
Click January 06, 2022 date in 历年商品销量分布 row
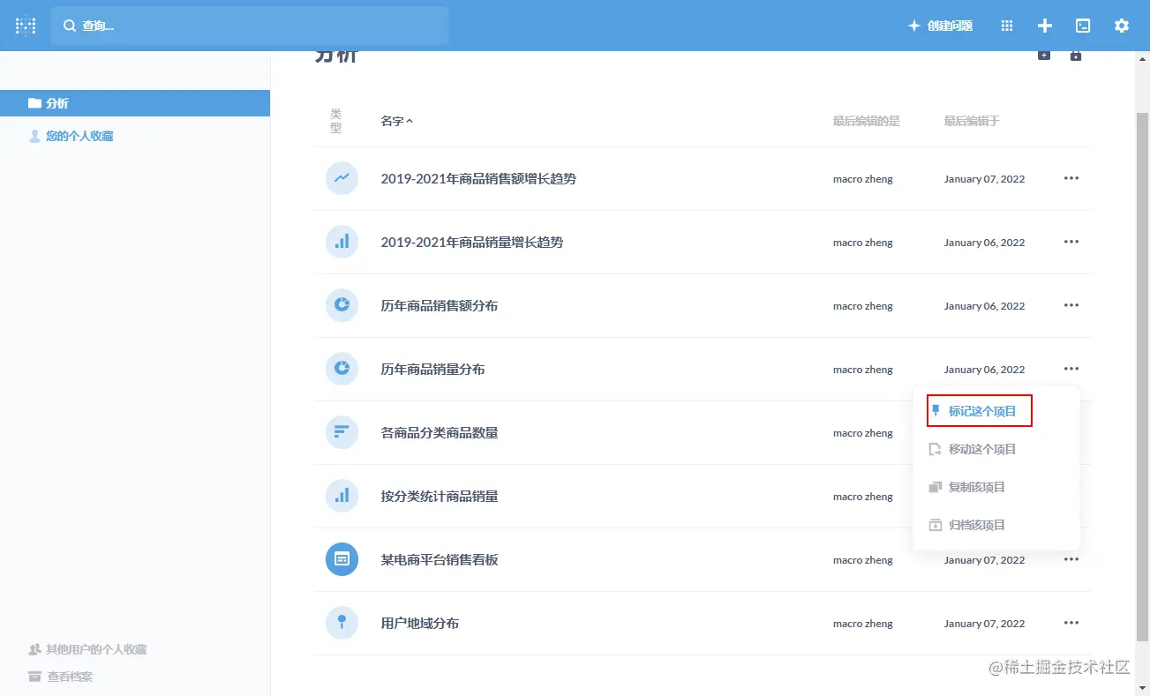(x=984, y=370)
